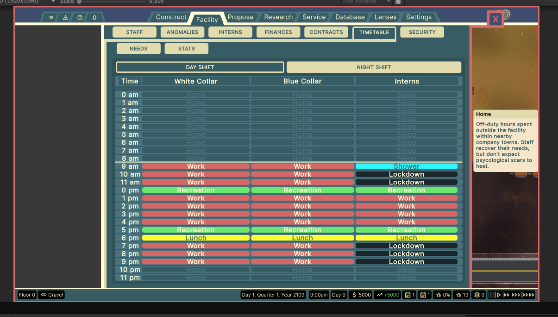Switch to the Research tab
This screenshot has height=317, width=558.
click(x=278, y=17)
